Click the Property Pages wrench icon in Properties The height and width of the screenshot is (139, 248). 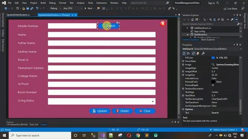(x=203, y=53)
